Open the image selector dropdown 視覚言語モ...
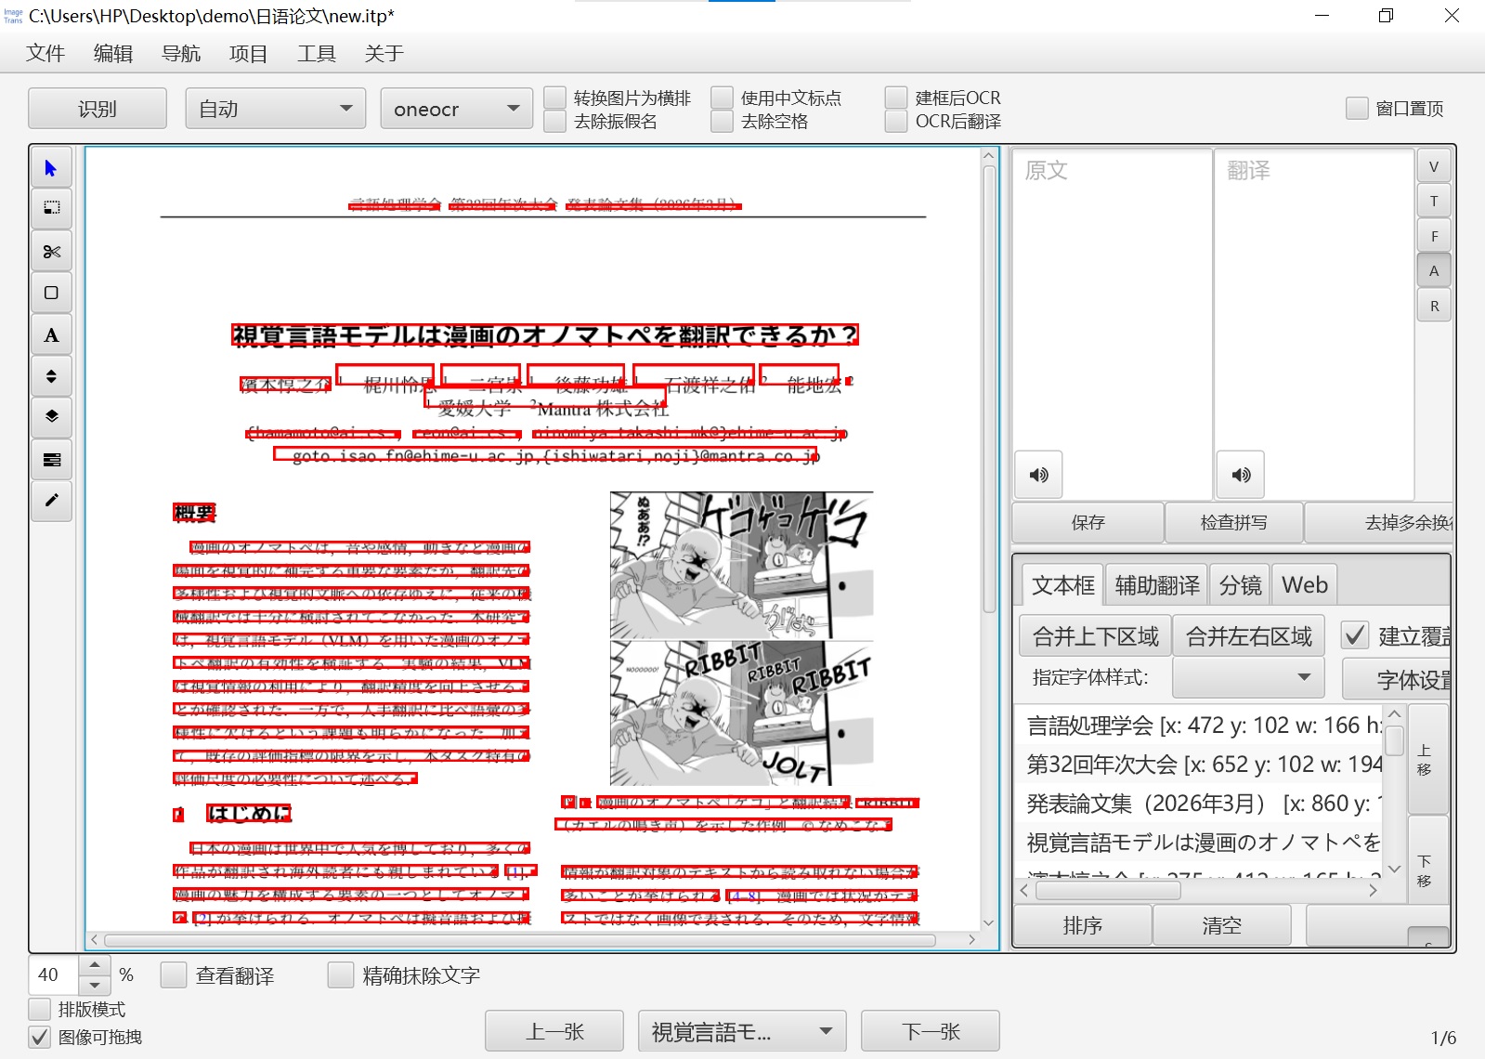Screen dimensions: 1485x1059 pos(742,1031)
